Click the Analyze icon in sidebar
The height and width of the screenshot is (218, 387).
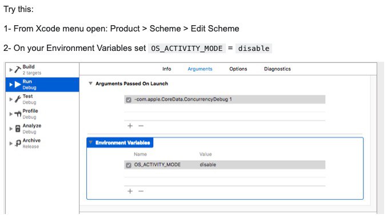pyautogui.click(x=18, y=129)
